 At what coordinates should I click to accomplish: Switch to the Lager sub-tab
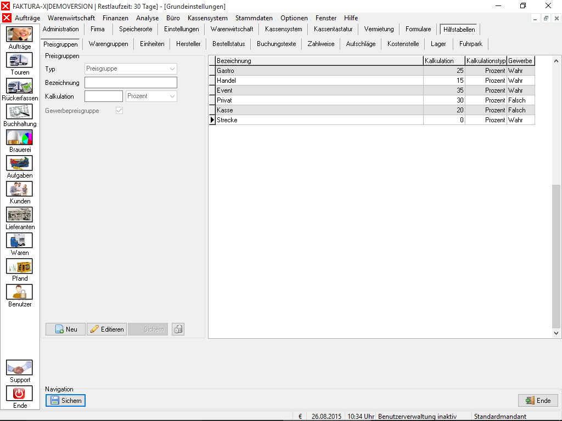click(438, 44)
